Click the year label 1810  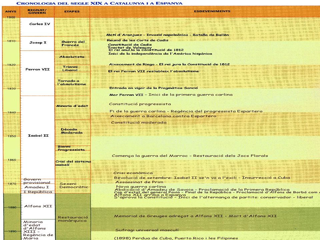11,41
